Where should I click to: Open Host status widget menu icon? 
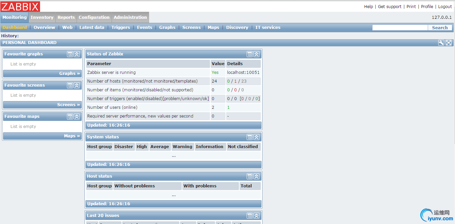click(250, 176)
